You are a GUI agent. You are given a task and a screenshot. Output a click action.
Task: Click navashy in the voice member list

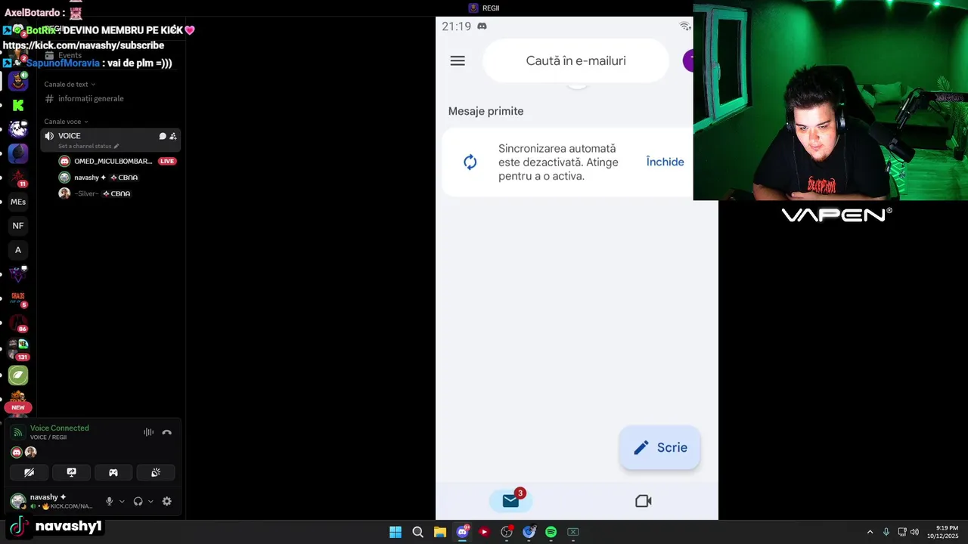click(x=98, y=178)
